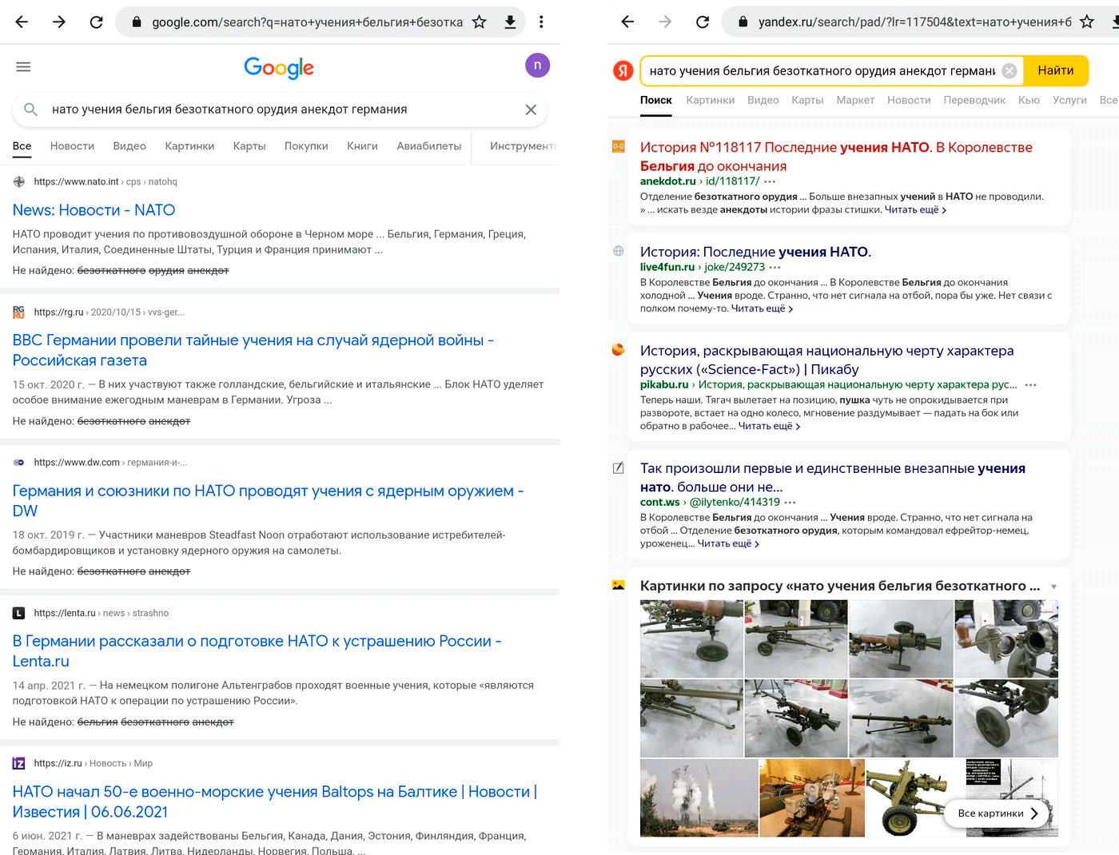The height and width of the screenshot is (855, 1119).
Task: Select the Yandex Видео tab
Action: (763, 101)
